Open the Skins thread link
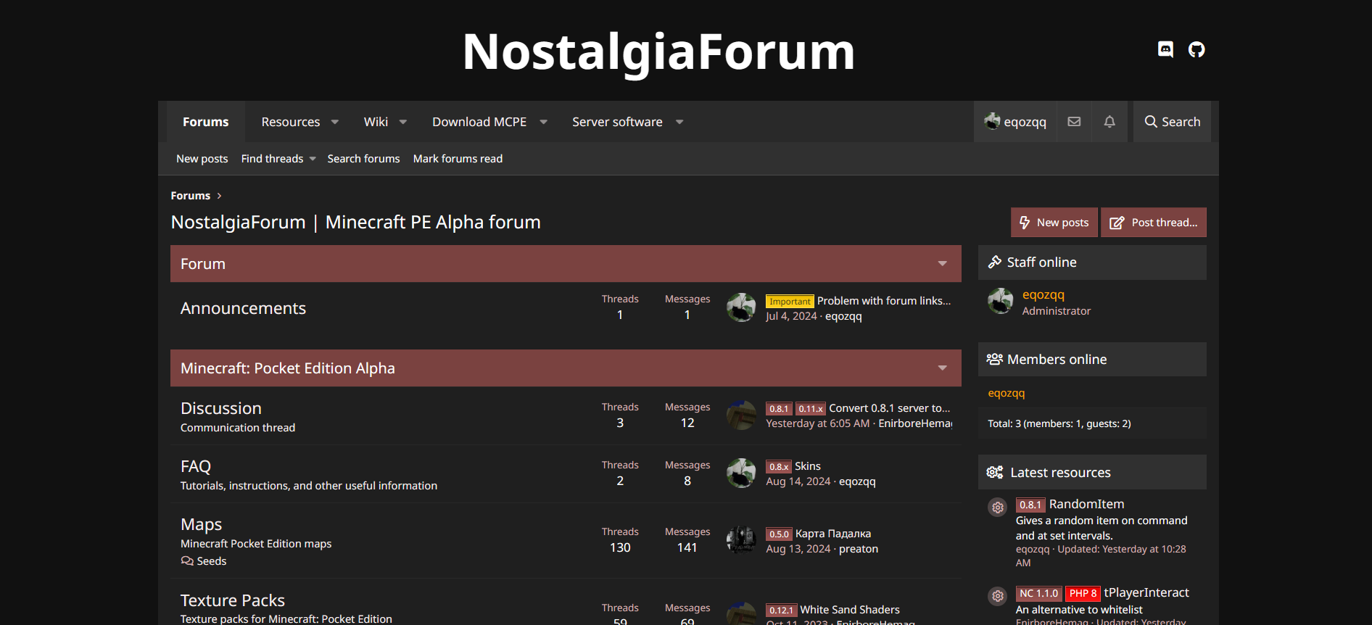 pyautogui.click(x=808, y=466)
